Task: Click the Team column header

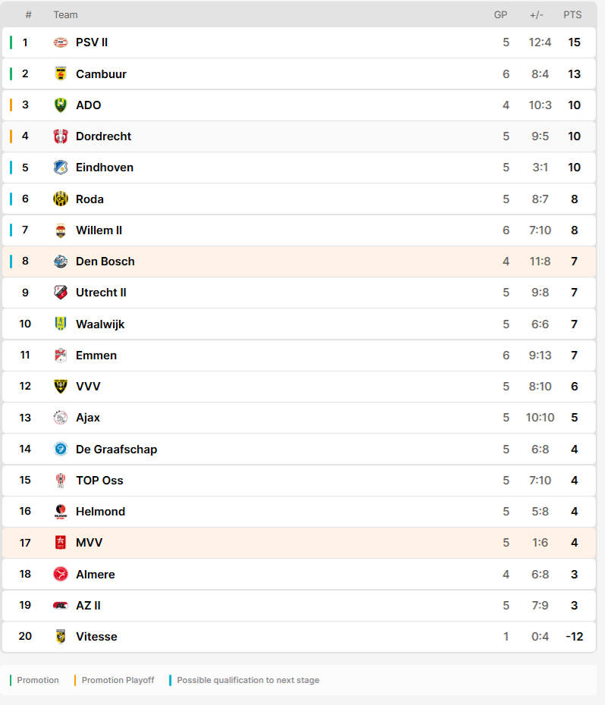Action: 66,15
